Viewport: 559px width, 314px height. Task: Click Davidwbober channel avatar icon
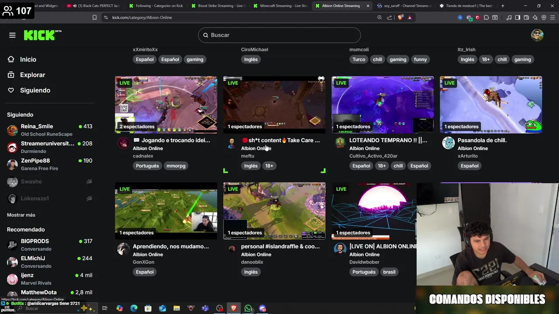(x=340, y=249)
